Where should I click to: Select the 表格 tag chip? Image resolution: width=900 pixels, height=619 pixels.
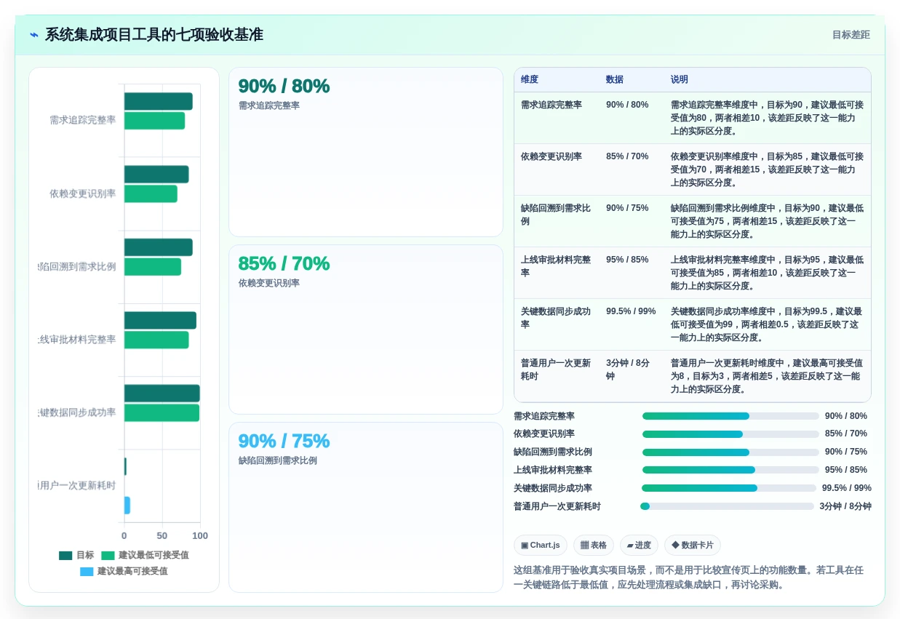point(594,545)
